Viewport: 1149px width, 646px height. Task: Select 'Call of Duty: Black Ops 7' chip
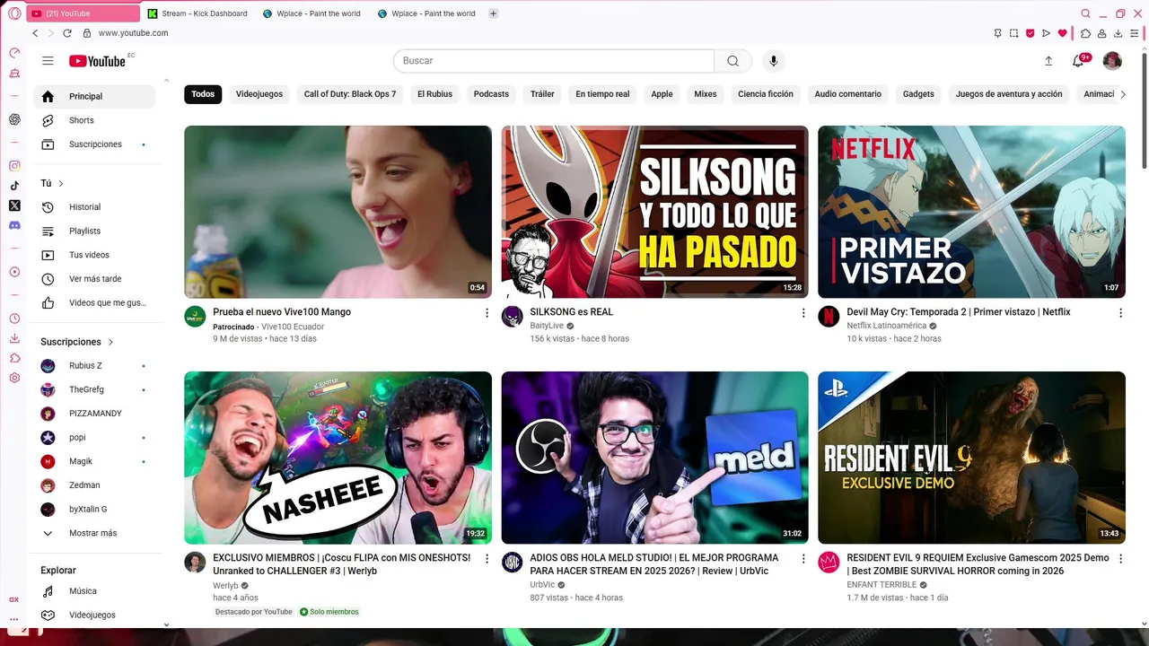point(350,94)
